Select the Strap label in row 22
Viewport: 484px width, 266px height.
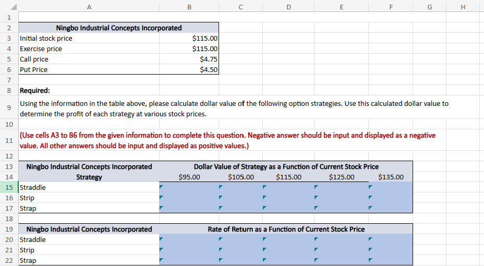89,260
